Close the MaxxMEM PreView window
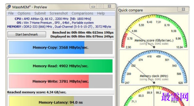 [109, 6]
